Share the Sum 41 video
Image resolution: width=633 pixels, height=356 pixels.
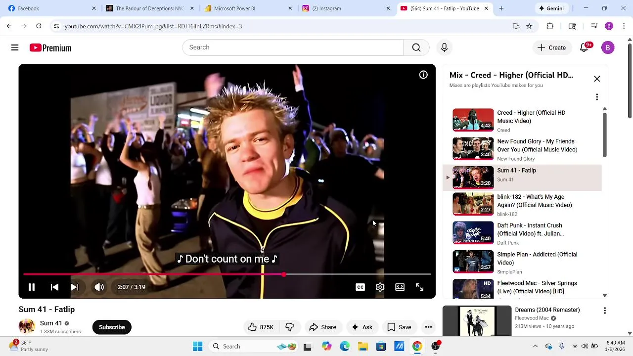(x=322, y=327)
